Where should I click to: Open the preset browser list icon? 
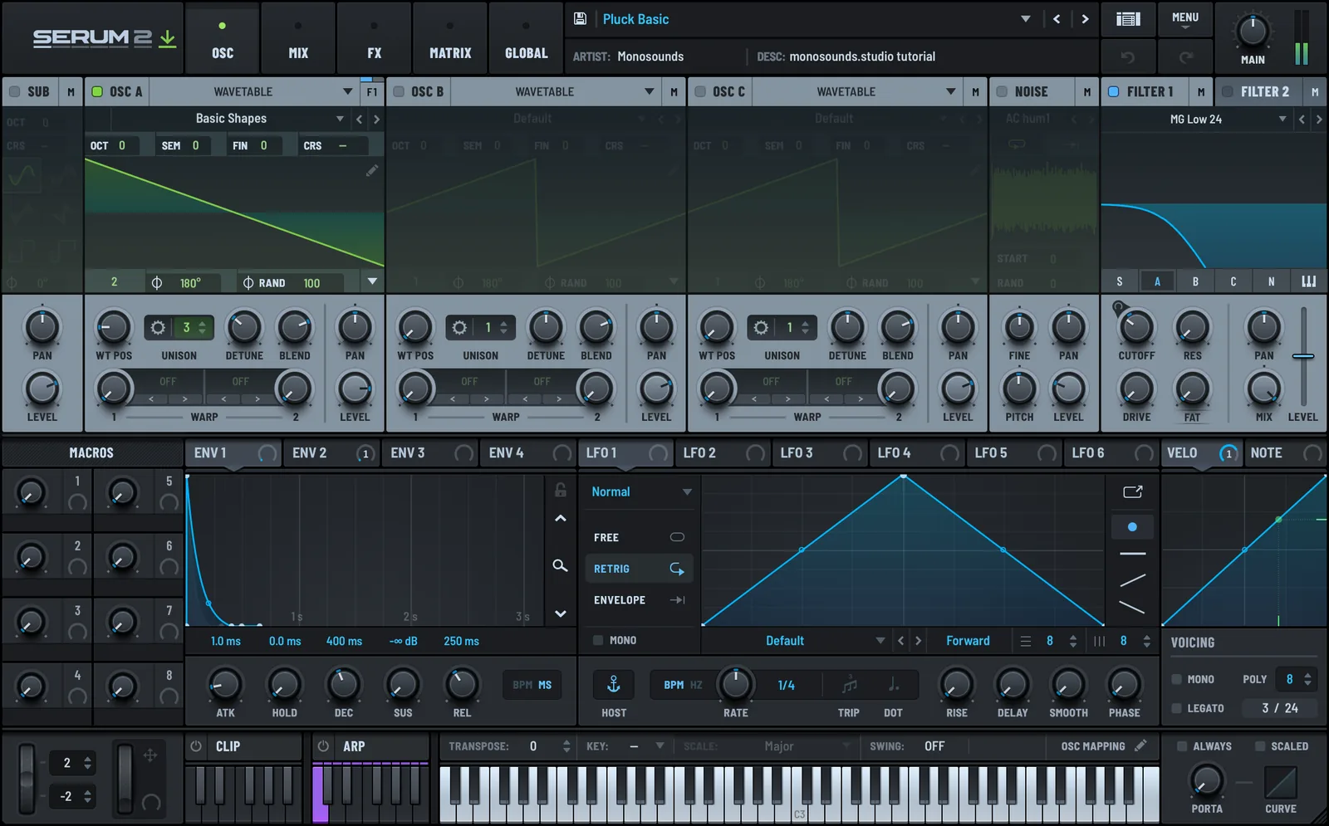[x=1127, y=19]
